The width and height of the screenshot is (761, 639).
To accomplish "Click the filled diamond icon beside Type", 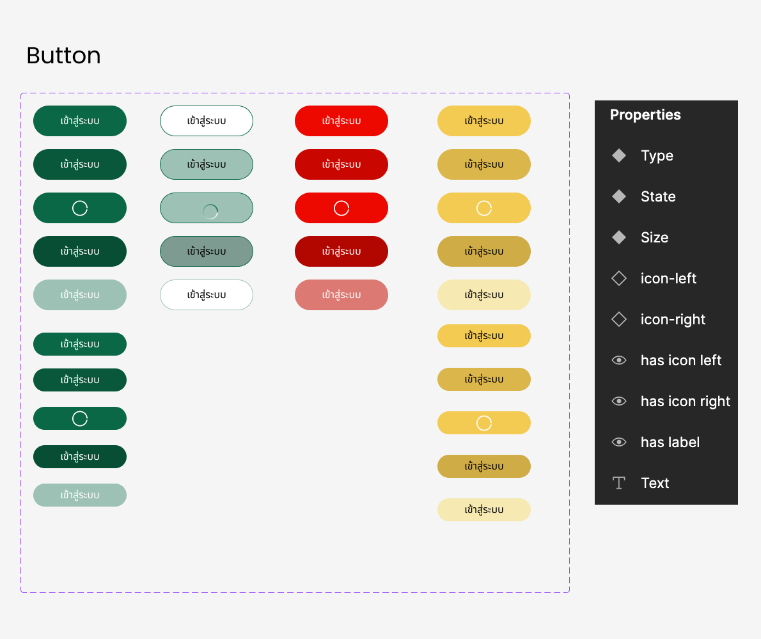I will click(618, 155).
